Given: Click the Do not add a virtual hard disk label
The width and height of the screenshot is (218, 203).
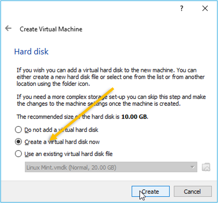Looking at the screenshot, I should [x=61, y=130].
